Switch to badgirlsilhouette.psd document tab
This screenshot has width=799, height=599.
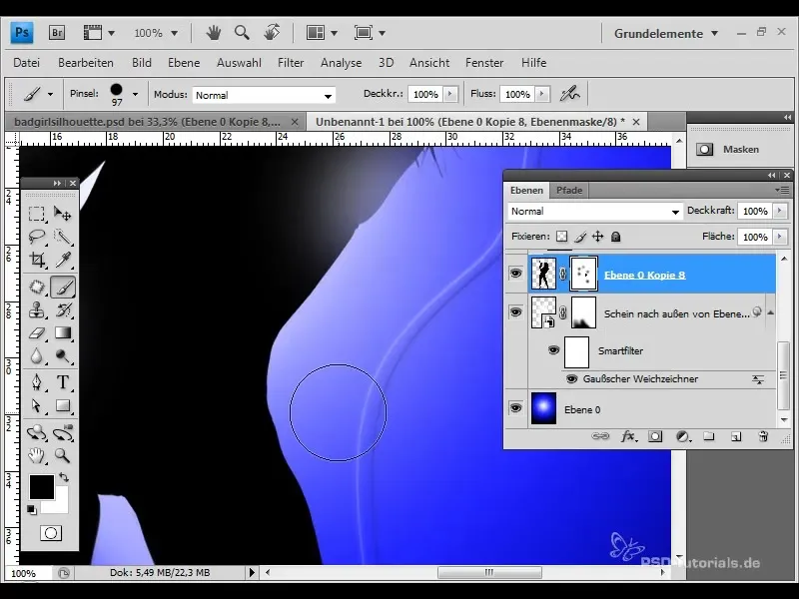pyautogui.click(x=147, y=122)
